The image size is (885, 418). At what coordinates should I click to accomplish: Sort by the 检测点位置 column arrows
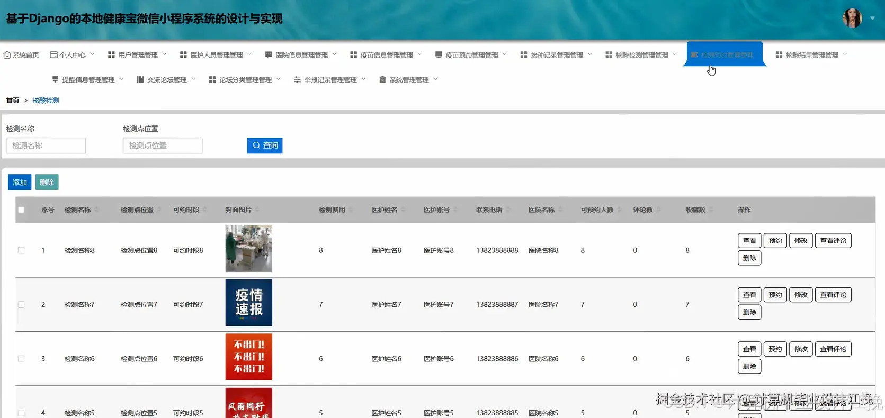159,210
